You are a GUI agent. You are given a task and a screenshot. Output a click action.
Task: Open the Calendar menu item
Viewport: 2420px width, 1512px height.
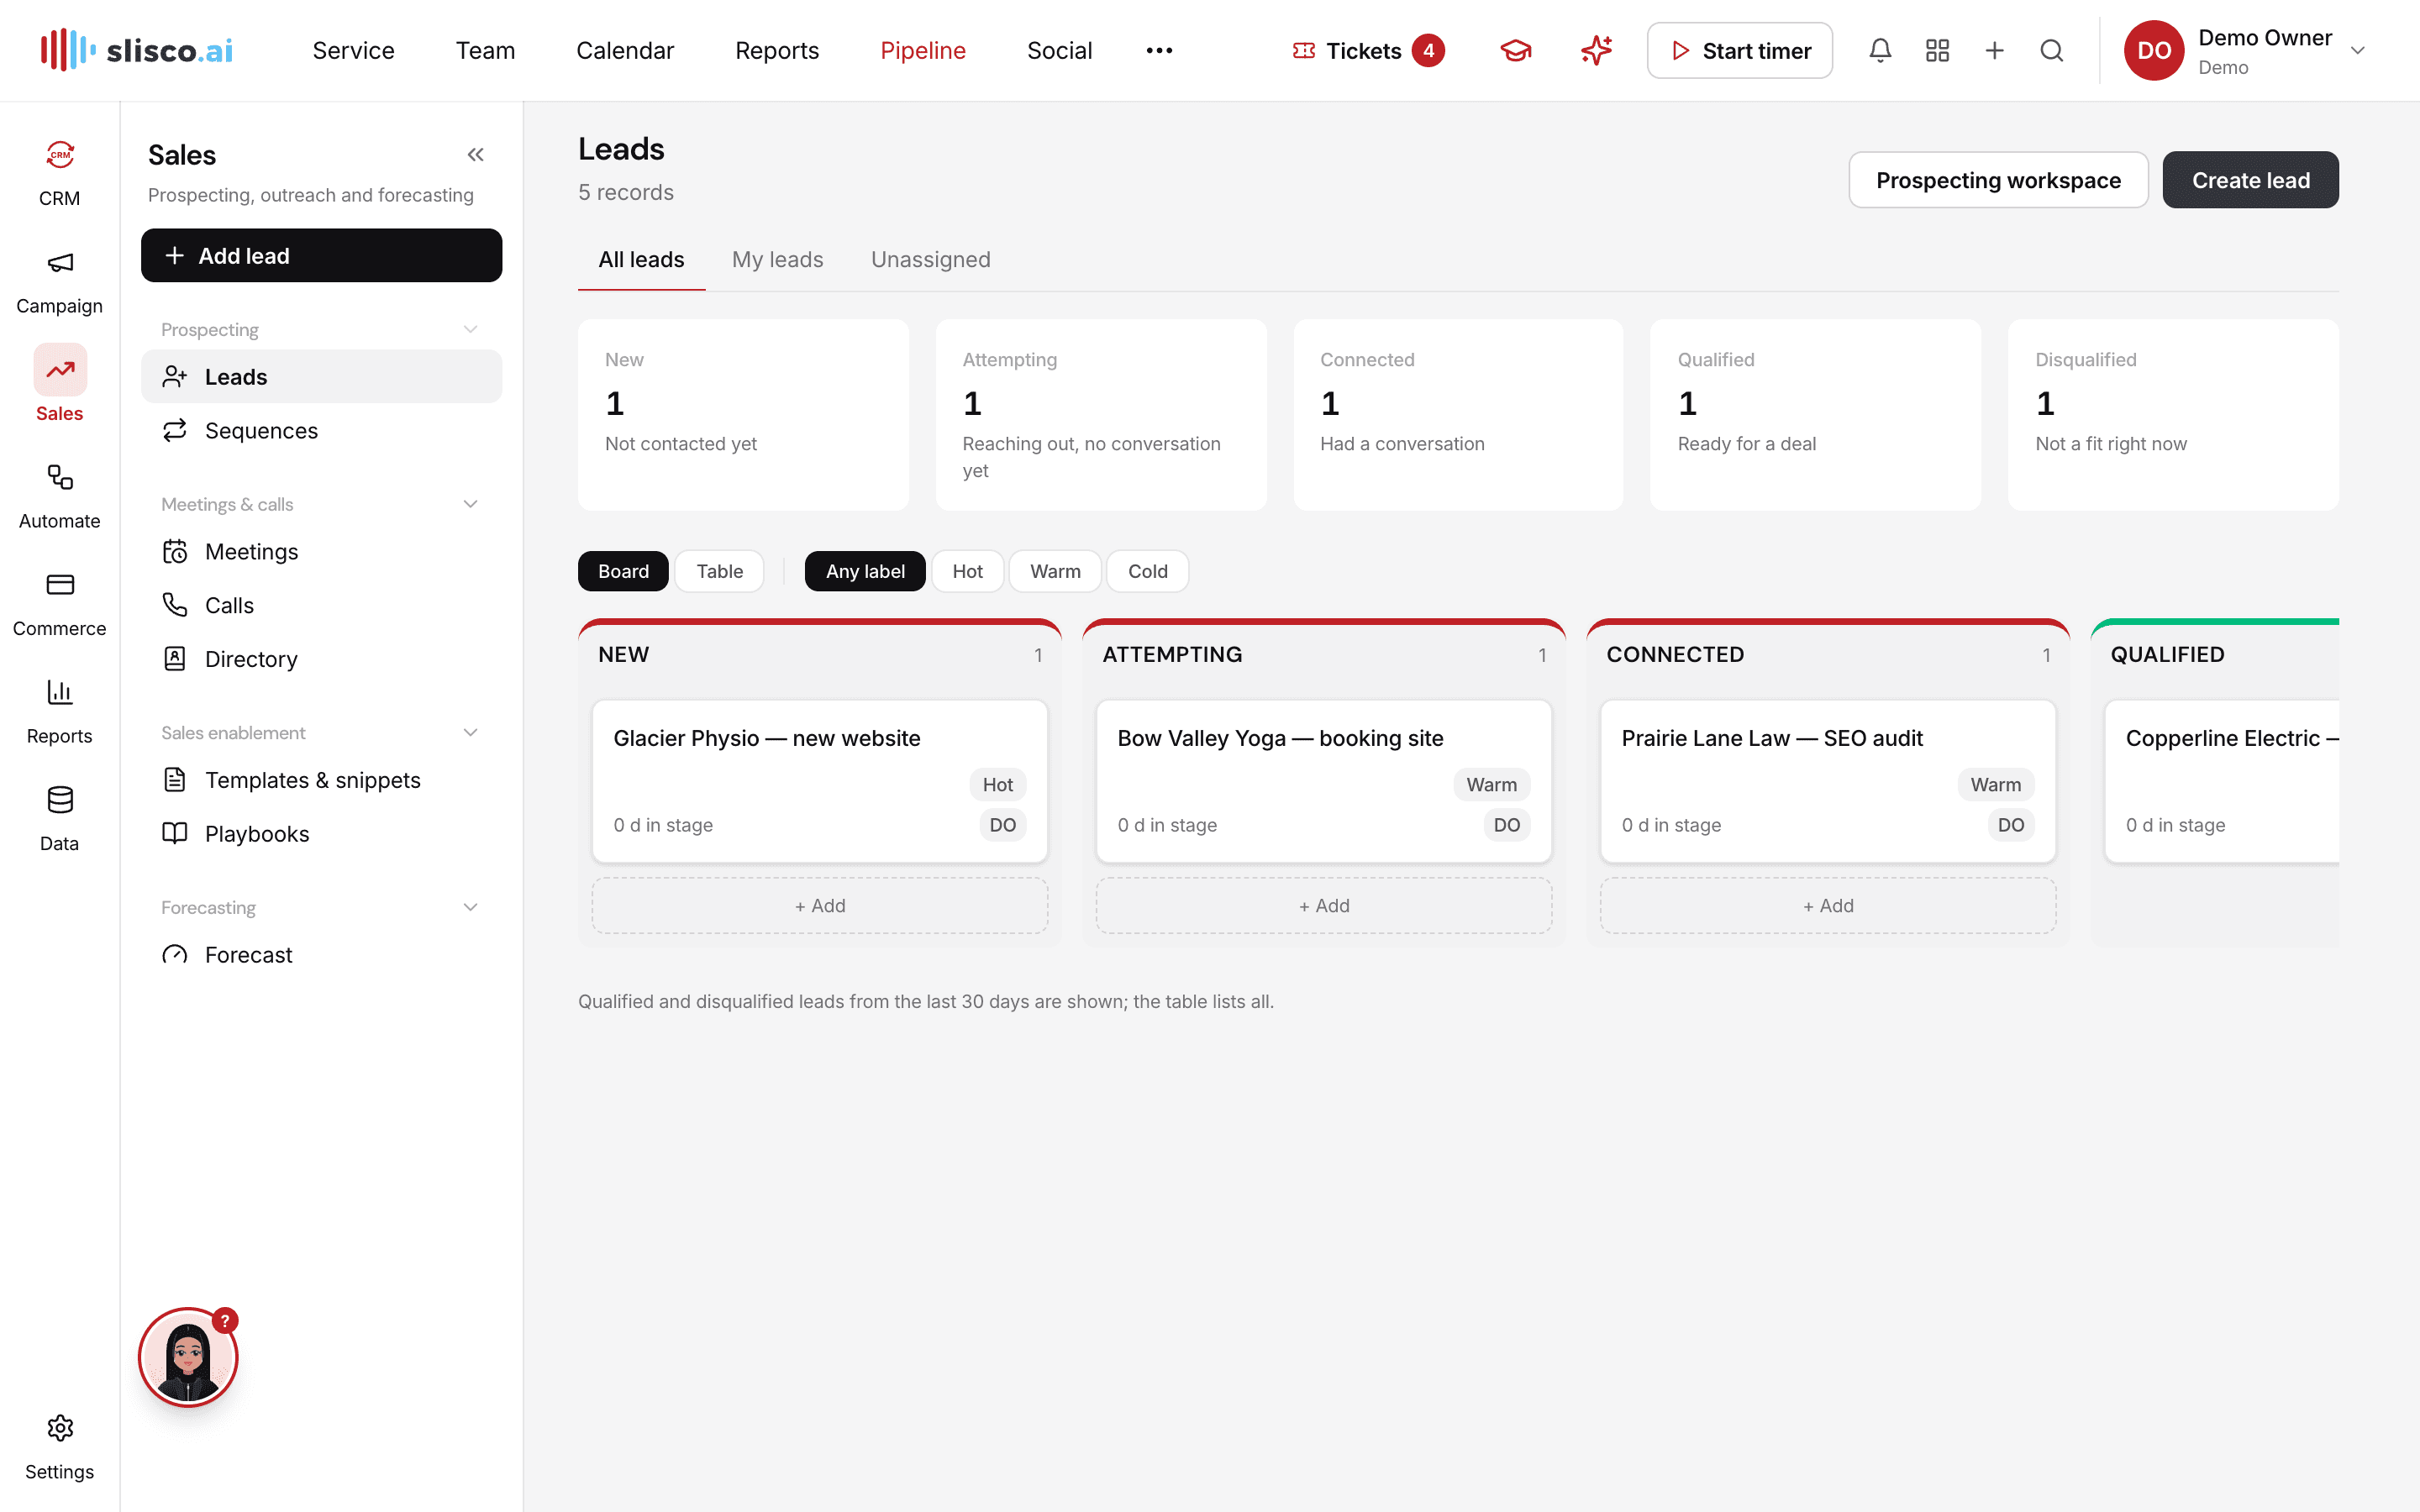[625, 50]
